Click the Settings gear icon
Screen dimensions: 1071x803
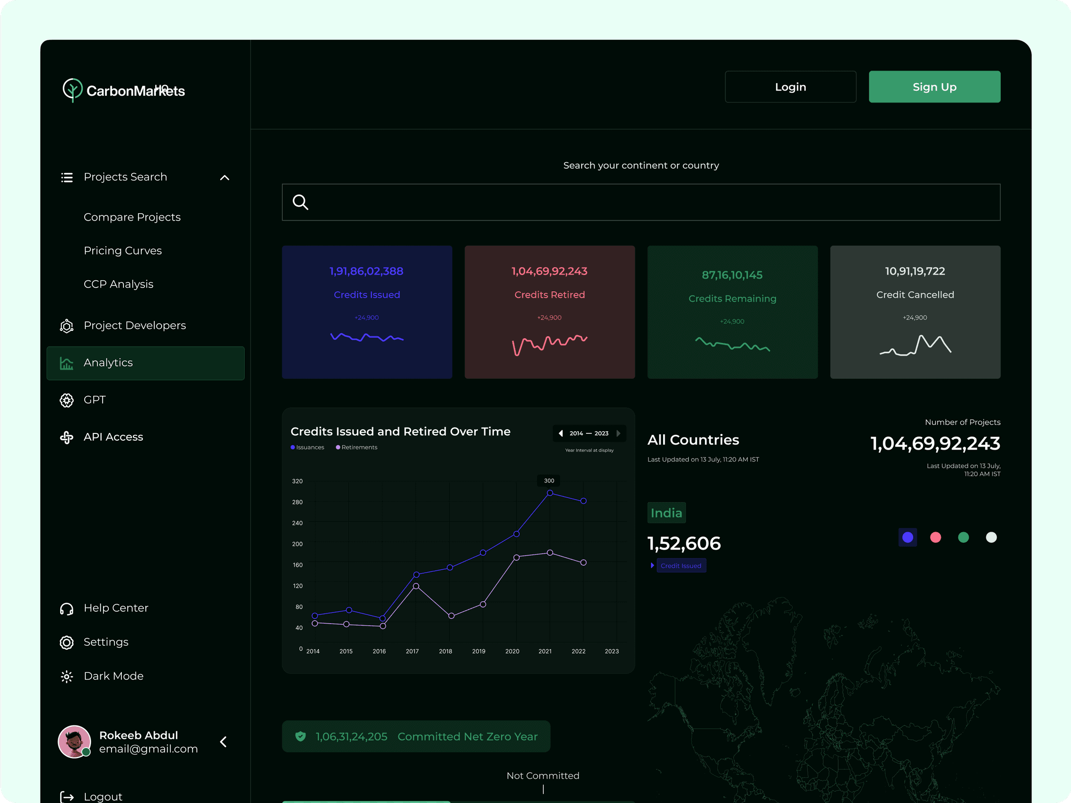pos(66,643)
